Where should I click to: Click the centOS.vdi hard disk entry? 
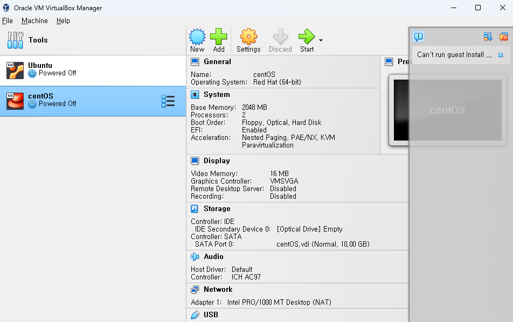pyautogui.click(x=323, y=244)
